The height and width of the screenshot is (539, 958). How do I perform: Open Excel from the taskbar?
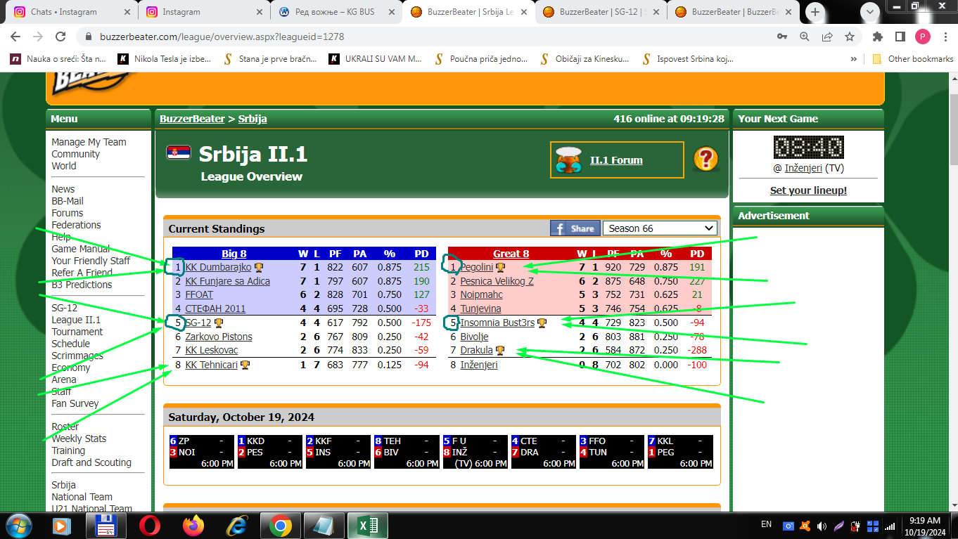(367, 526)
